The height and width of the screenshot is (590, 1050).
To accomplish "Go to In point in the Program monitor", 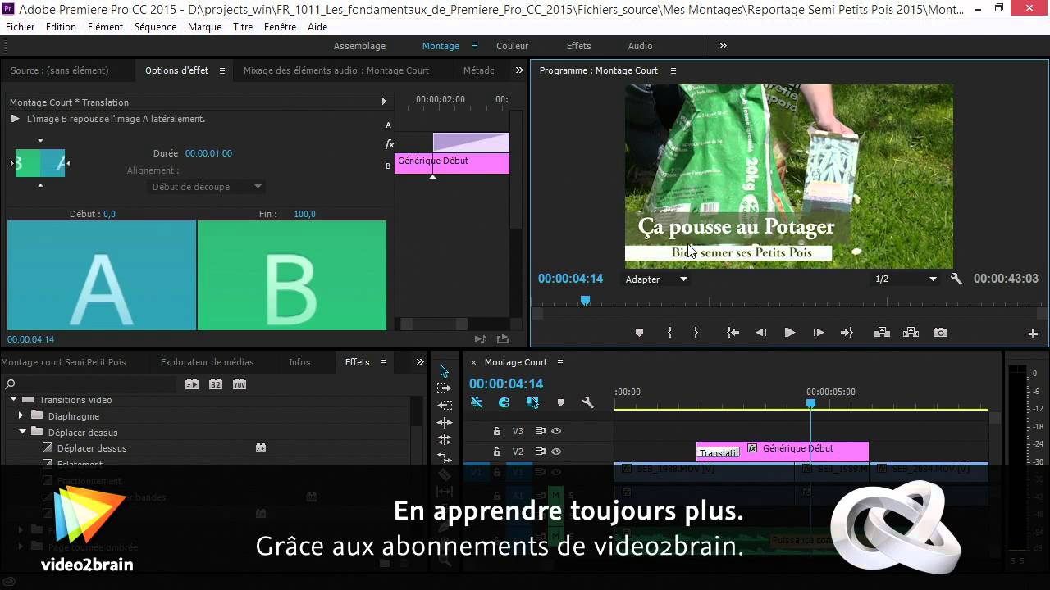I will coord(733,333).
